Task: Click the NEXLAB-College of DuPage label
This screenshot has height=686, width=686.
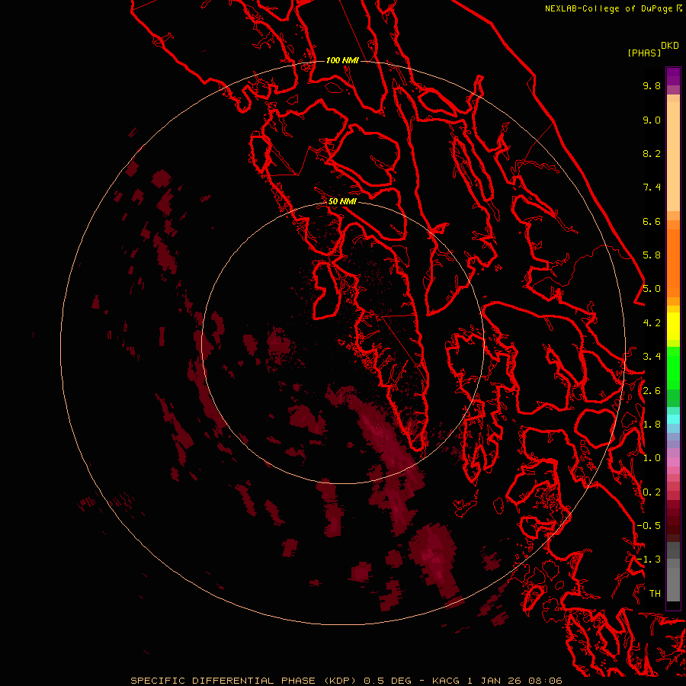Action: [x=608, y=8]
